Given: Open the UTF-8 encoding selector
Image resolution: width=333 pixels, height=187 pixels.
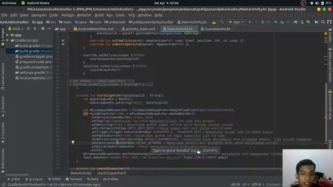Looking at the screenshot, I should click(x=258, y=185).
